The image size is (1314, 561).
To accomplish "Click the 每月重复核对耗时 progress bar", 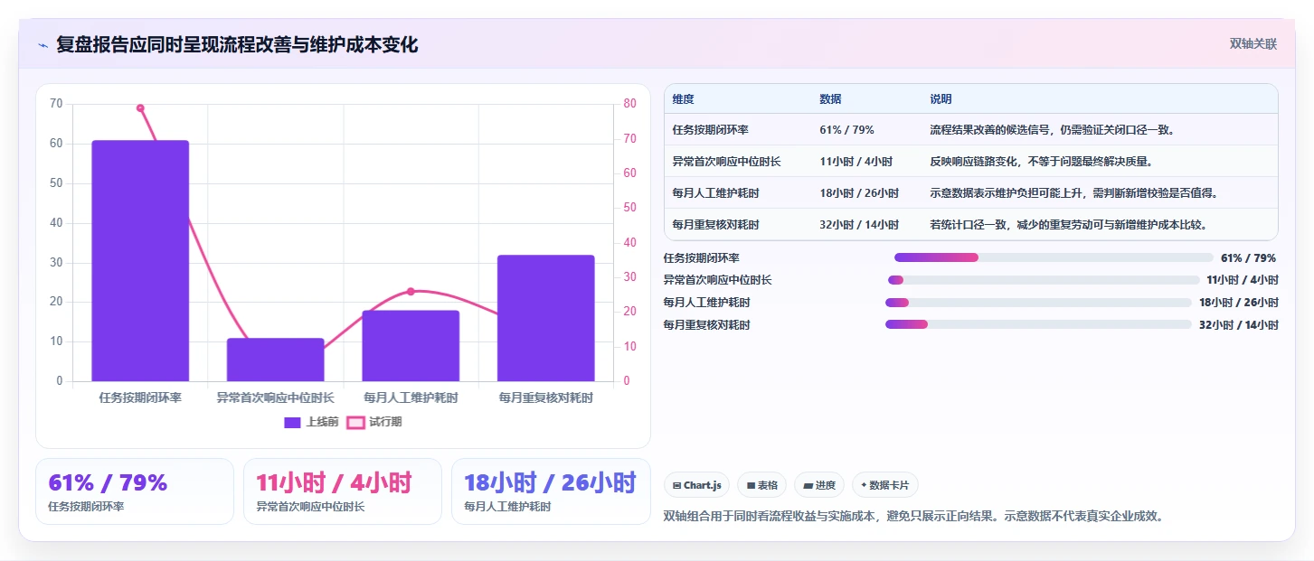I will [x=1038, y=324].
